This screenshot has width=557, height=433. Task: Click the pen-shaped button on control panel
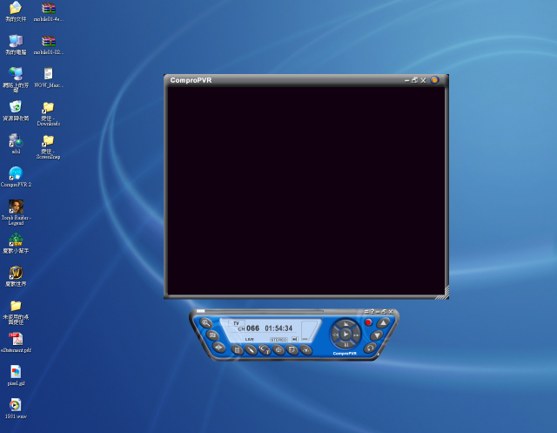pyautogui.click(x=251, y=350)
